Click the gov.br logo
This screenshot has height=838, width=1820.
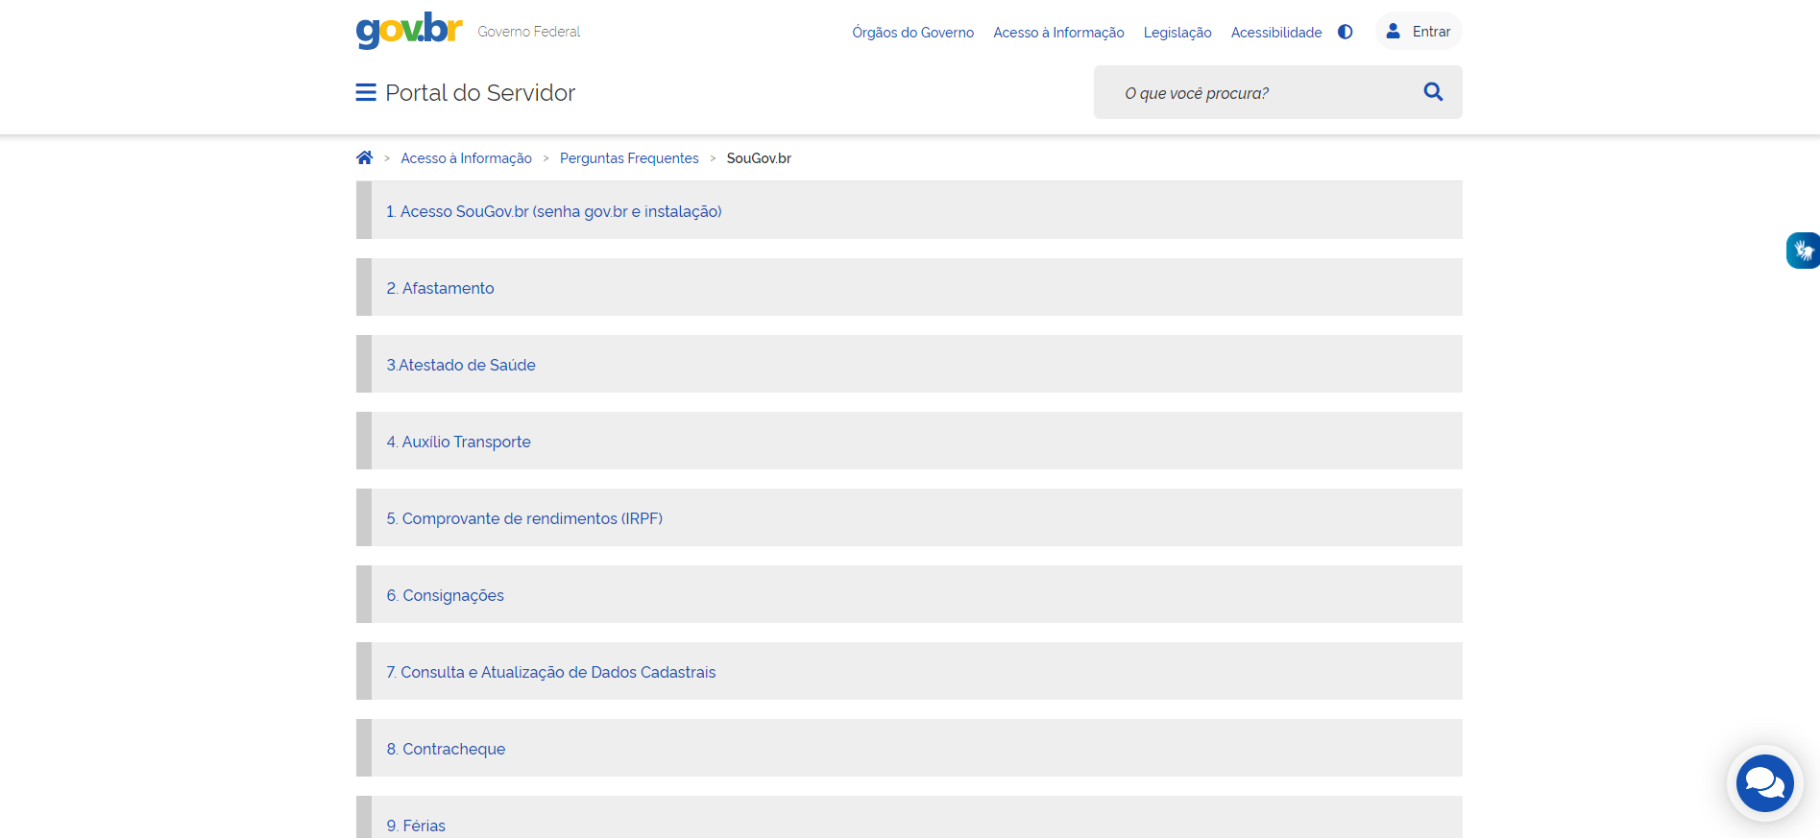(409, 31)
